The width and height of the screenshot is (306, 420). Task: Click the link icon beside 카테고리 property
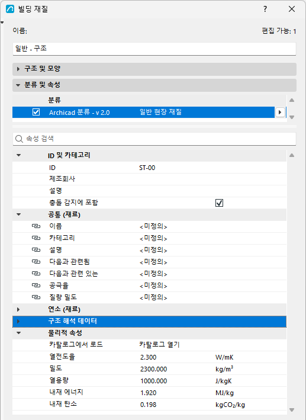36,238
